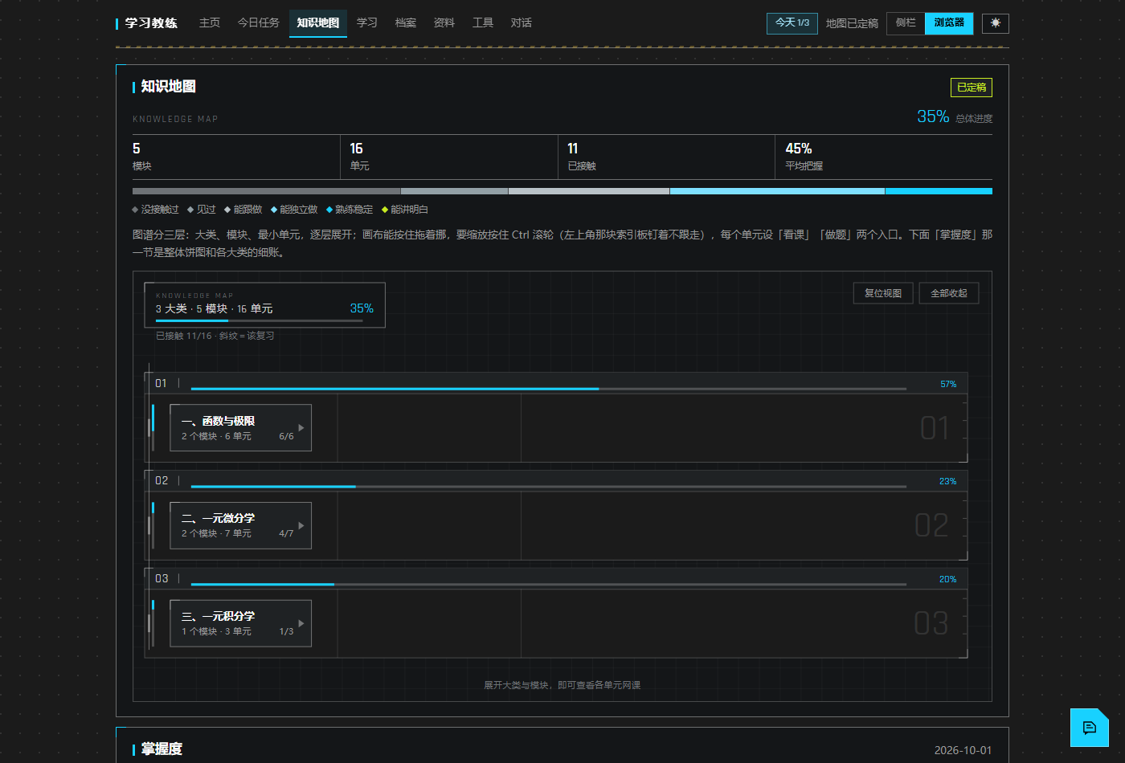Click the segmented mastery distribution bar
1125x763 pixels.
[x=562, y=191]
